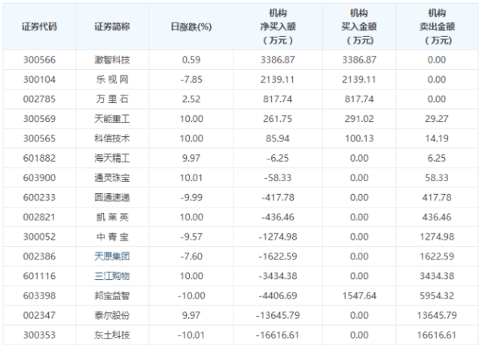The height and width of the screenshot is (349, 482).
Task: Select stock code 300052
Action: coord(39,237)
